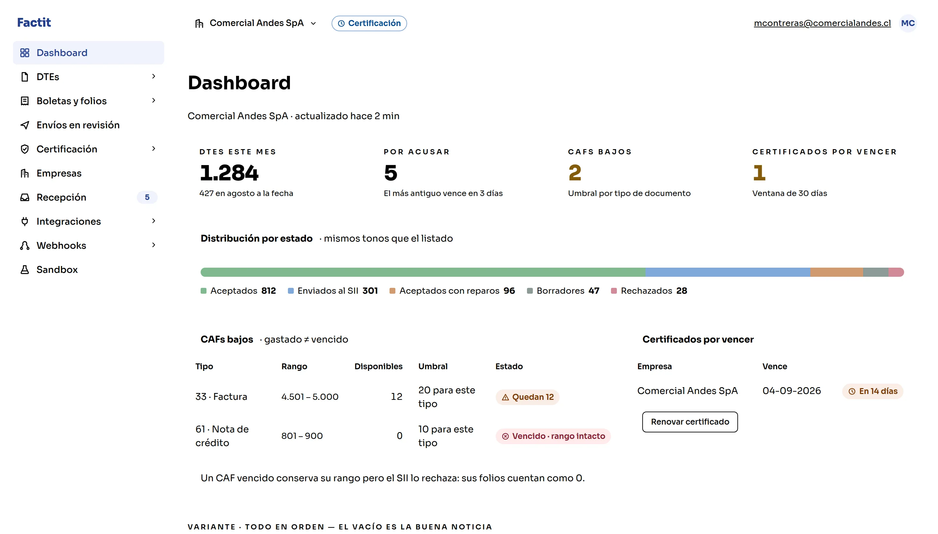Click the blue Enviados al SII bar segment

tap(727, 272)
